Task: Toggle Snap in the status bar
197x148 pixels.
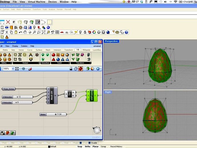Action: [80, 147]
